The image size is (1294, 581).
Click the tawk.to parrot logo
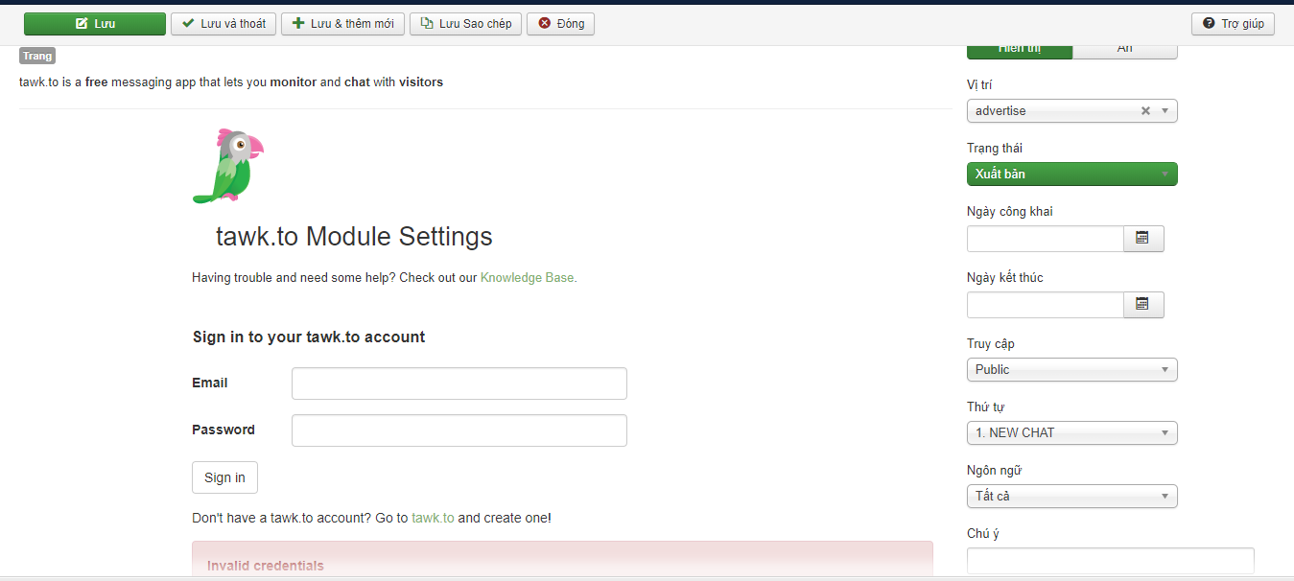pyautogui.click(x=227, y=166)
